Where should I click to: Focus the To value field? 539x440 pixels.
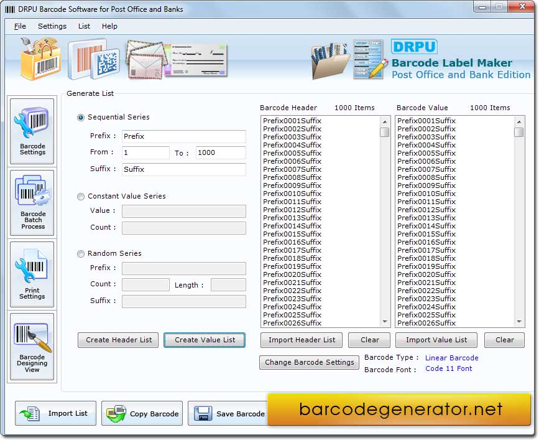[221, 152]
